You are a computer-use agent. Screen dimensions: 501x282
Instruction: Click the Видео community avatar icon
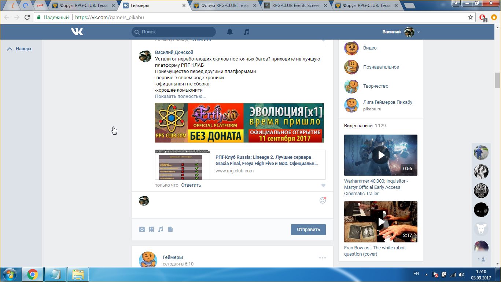[x=351, y=48]
